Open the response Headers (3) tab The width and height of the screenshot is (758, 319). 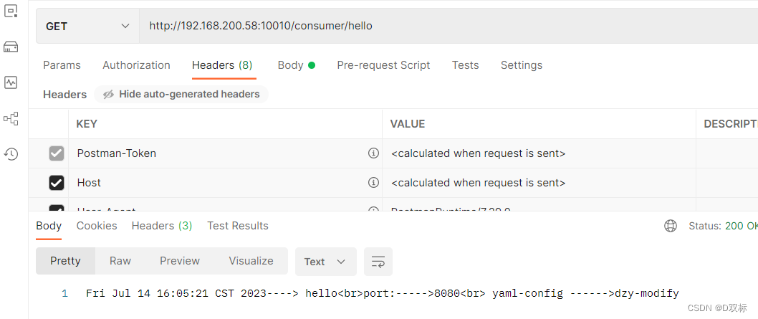(162, 226)
